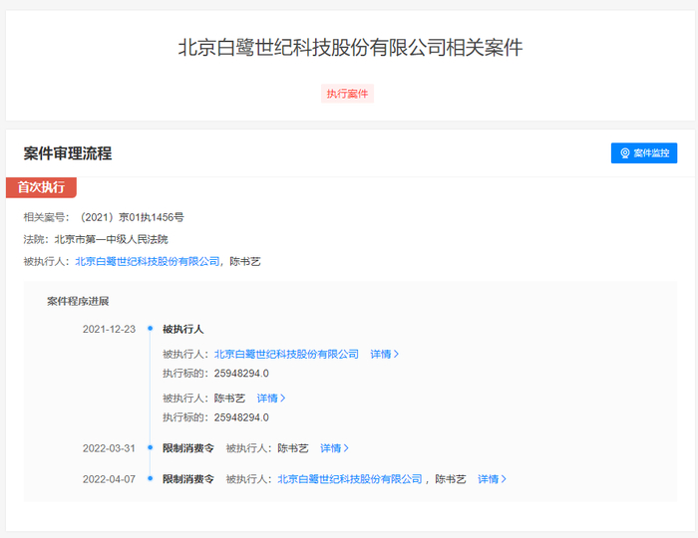
Task: Click bold 被执行人 heading beside 2021-12-23
Action: [x=182, y=329]
